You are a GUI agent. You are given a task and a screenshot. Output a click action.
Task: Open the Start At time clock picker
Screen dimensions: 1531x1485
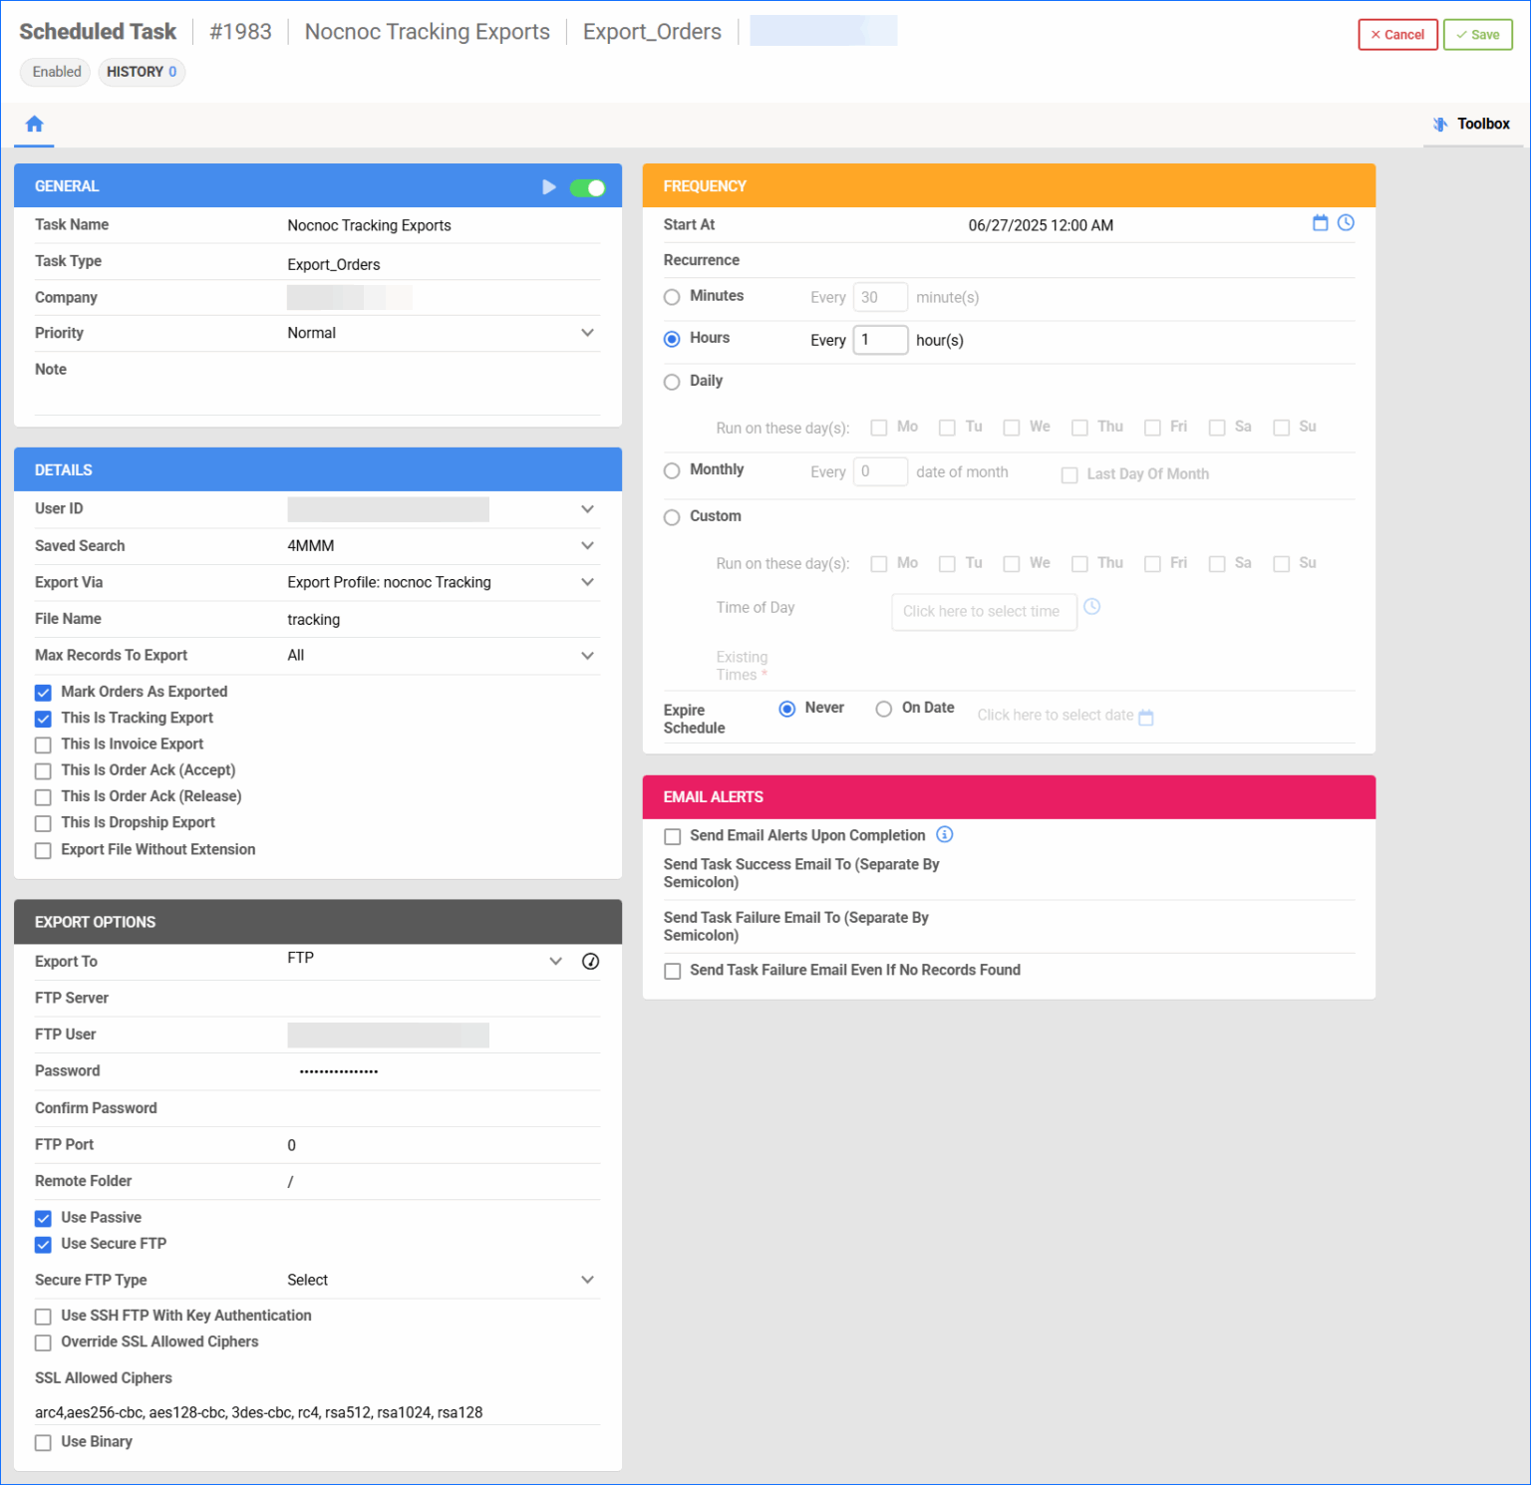tap(1346, 223)
